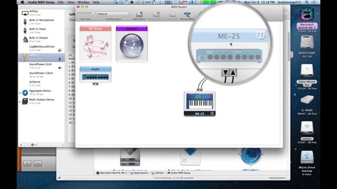Click plus button in bottom-left background window
Image resolution: width=337 pixels, height=189 pixels.
click(x=27, y=164)
